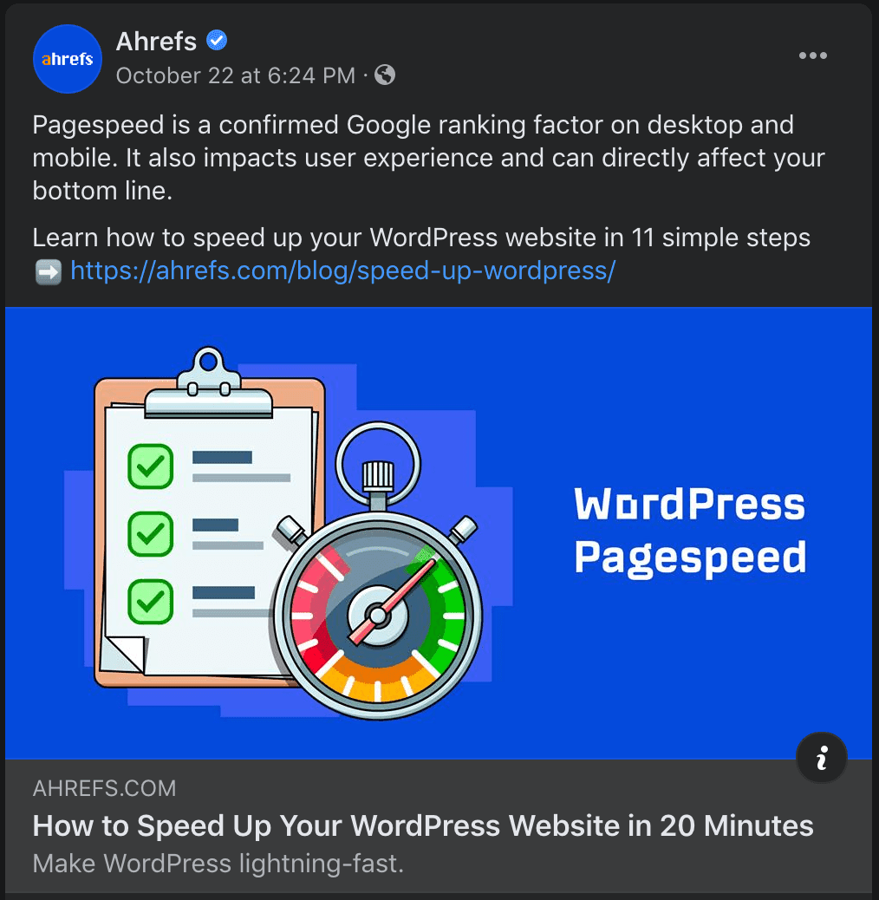Viewport: 879px width, 900px height.
Task: Click the public globe privacy icon
Action: 385,75
